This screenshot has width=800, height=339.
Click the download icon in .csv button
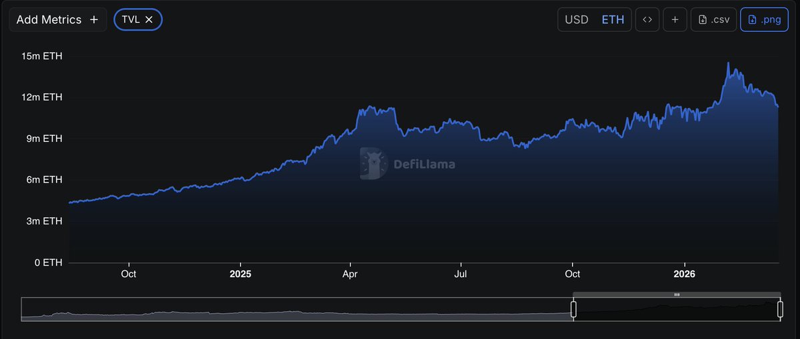[x=702, y=19]
